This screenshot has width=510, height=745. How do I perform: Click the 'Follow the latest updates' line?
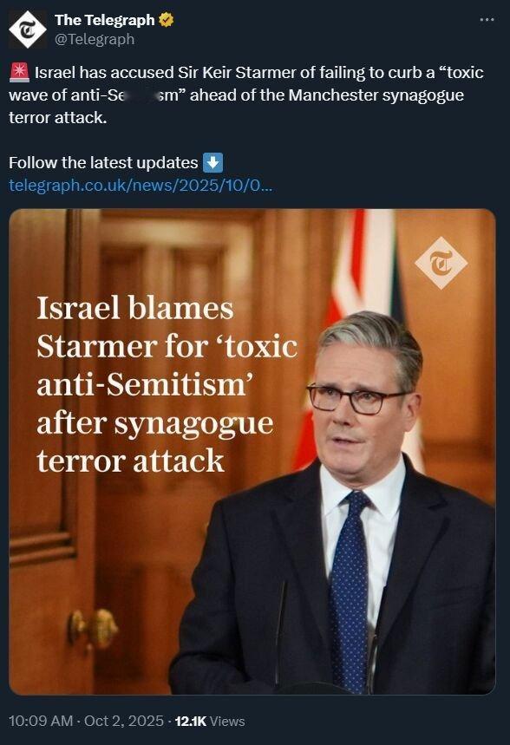click(x=103, y=162)
